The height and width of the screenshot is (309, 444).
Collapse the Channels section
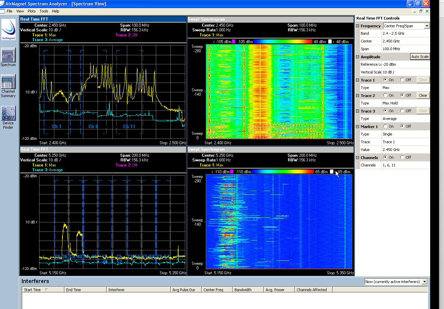point(358,158)
